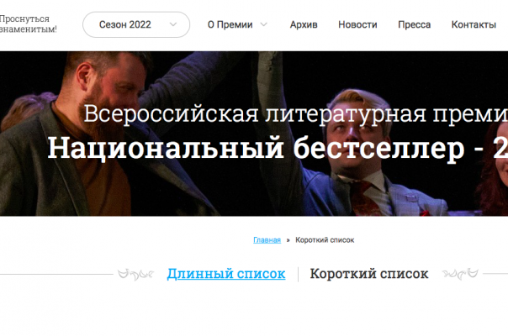
Task: Click the Проснуться знаменитым logo slogan
Action: pyautogui.click(x=28, y=24)
